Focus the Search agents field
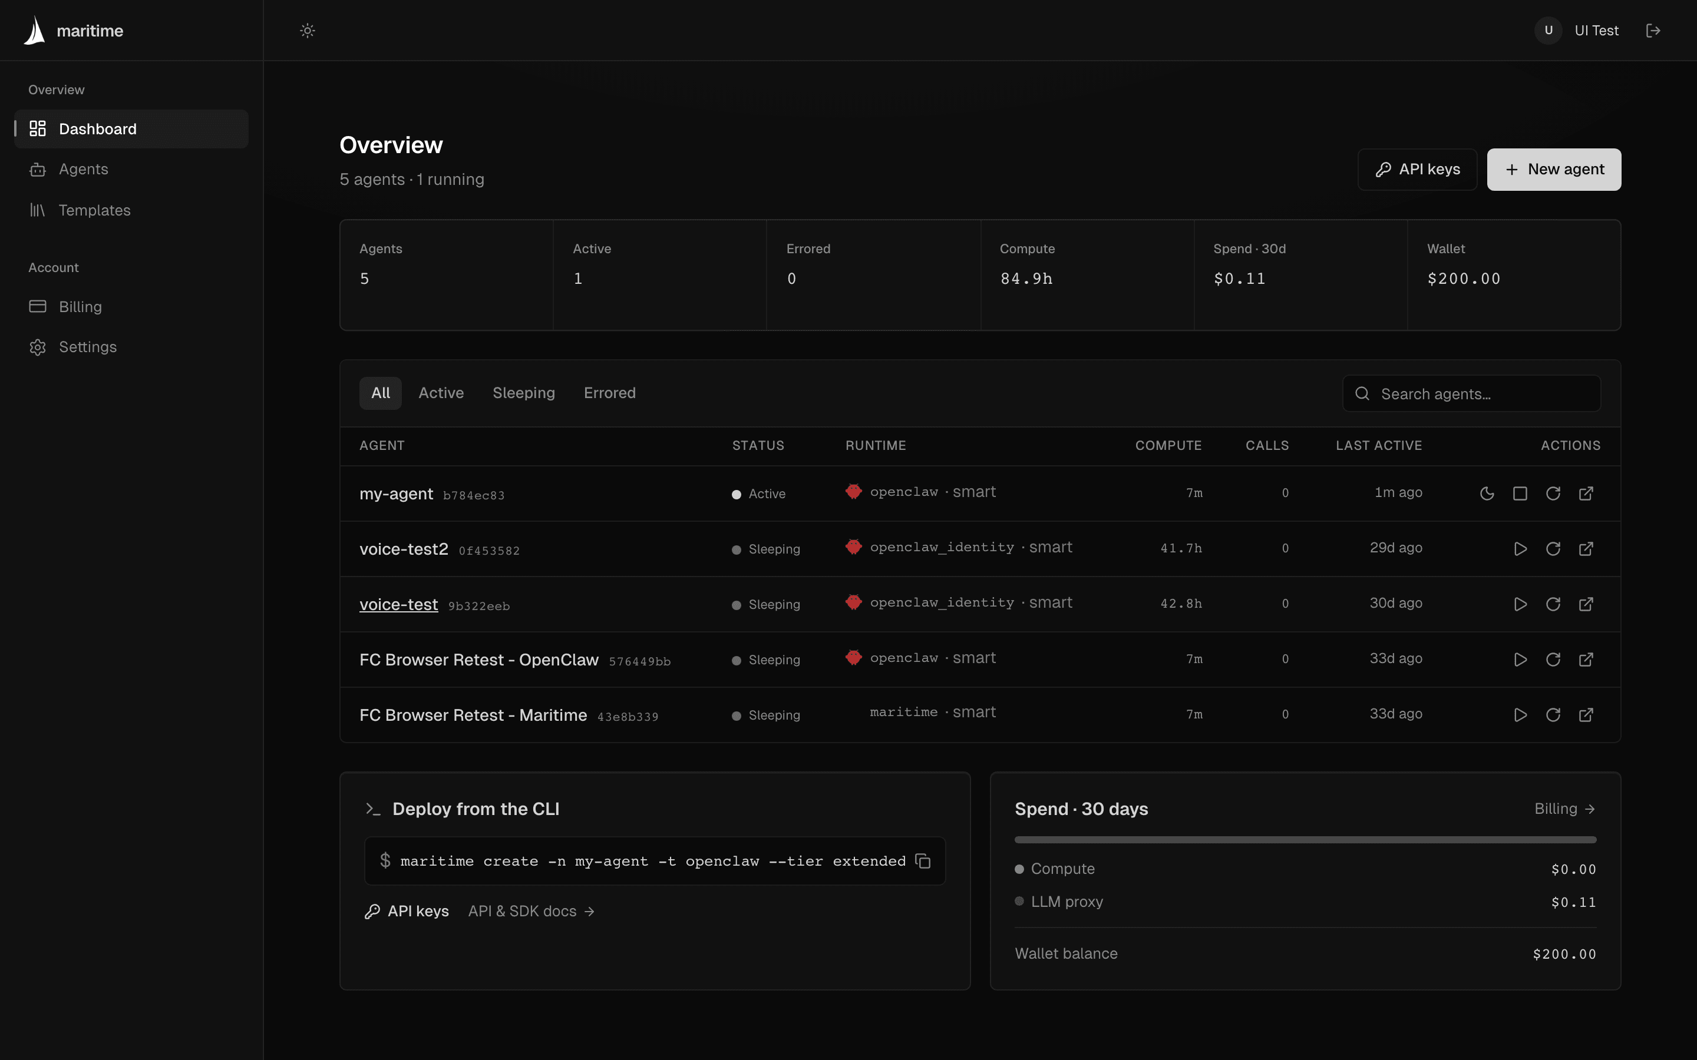1697x1060 pixels. click(1471, 393)
